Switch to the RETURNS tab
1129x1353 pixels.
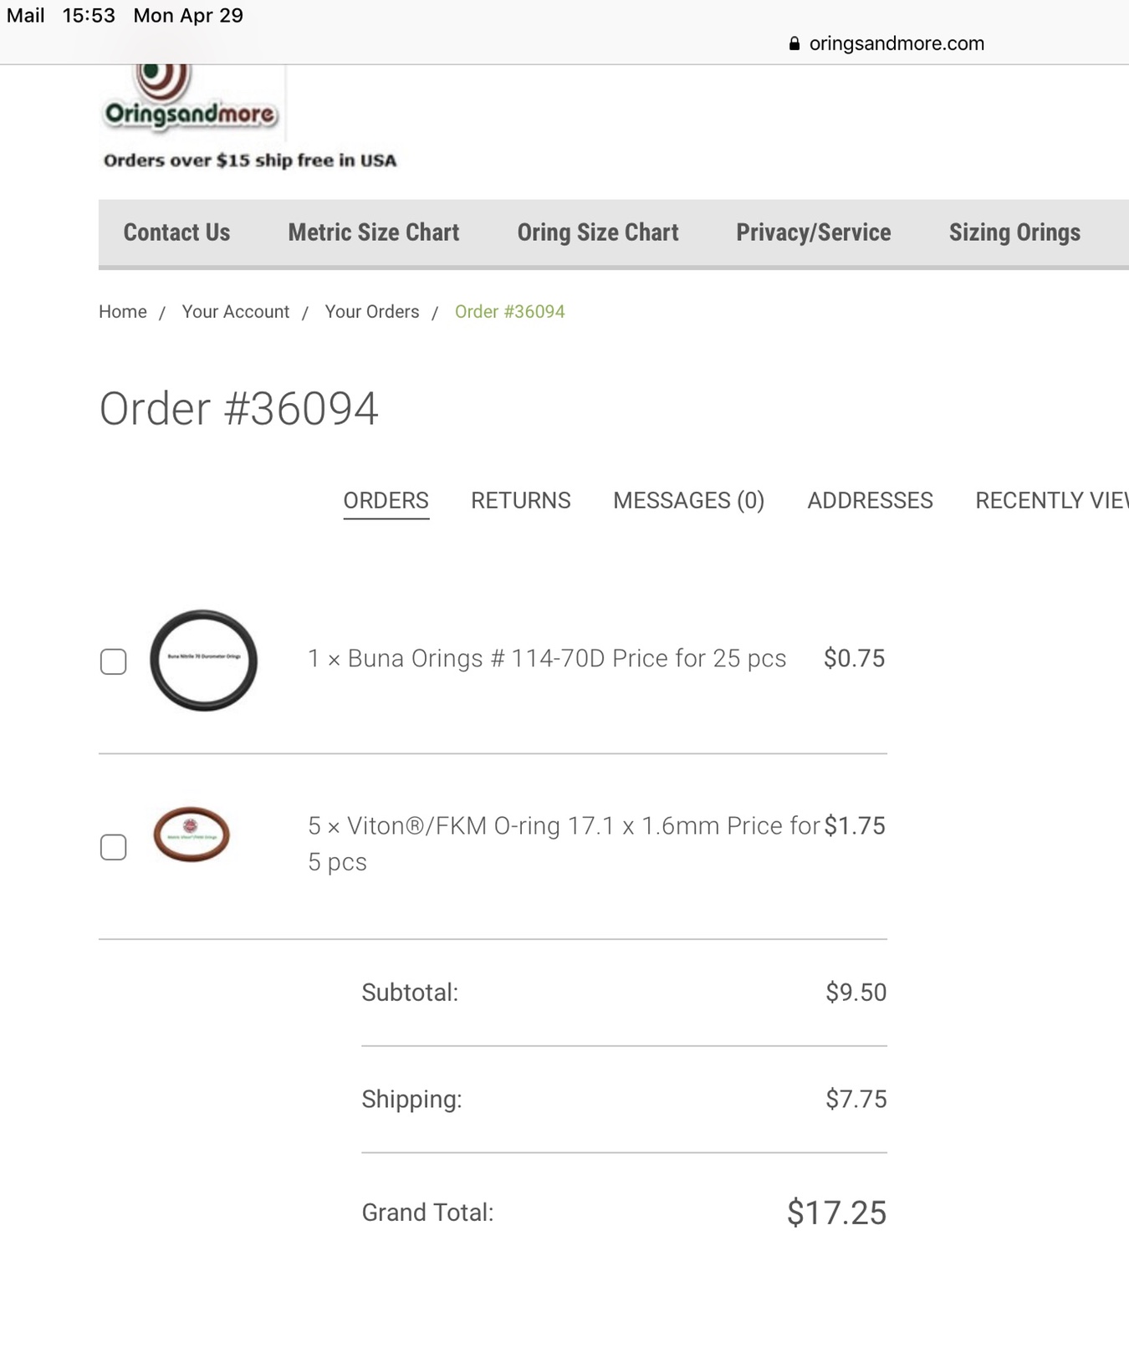point(521,500)
